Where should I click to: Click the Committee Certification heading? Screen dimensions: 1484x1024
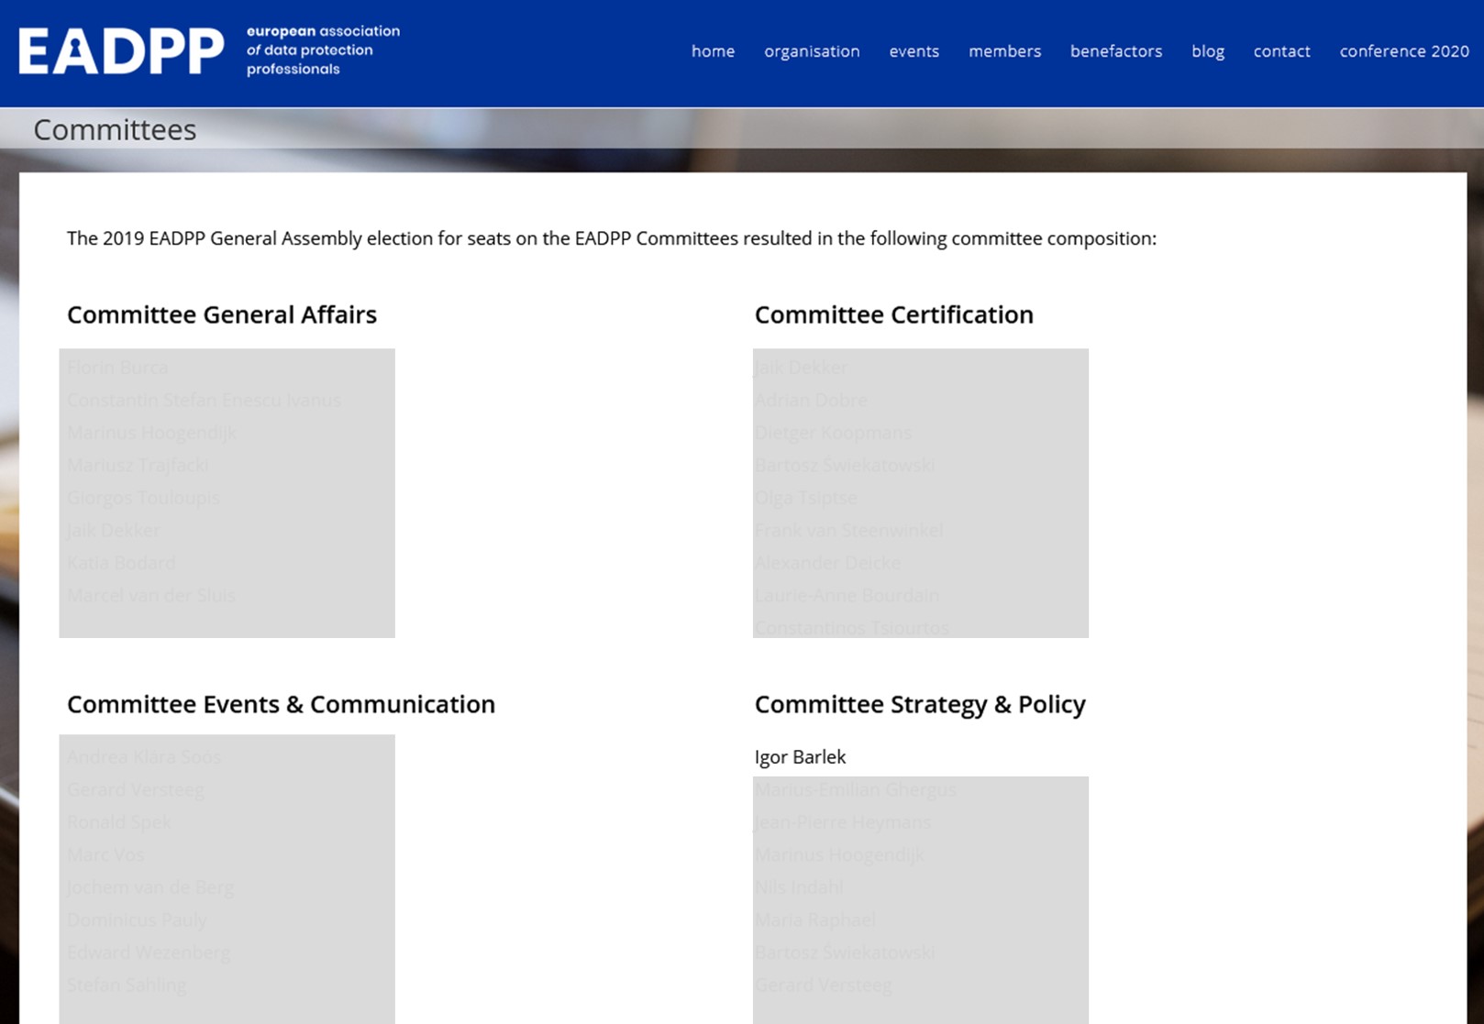point(893,314)
